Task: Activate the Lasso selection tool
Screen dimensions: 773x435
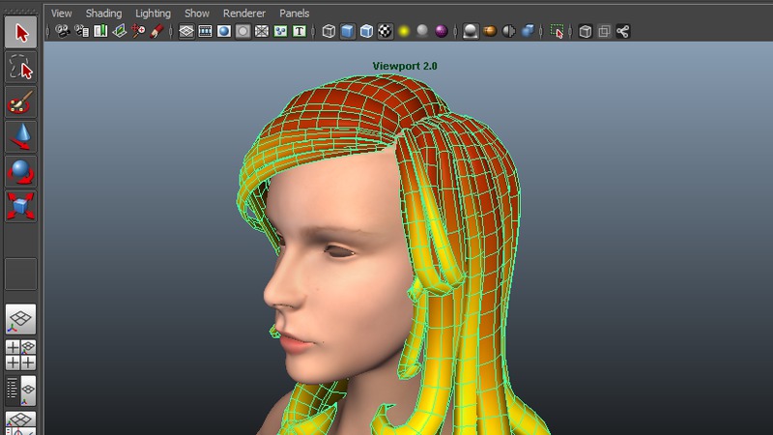Action: point(21,67)
